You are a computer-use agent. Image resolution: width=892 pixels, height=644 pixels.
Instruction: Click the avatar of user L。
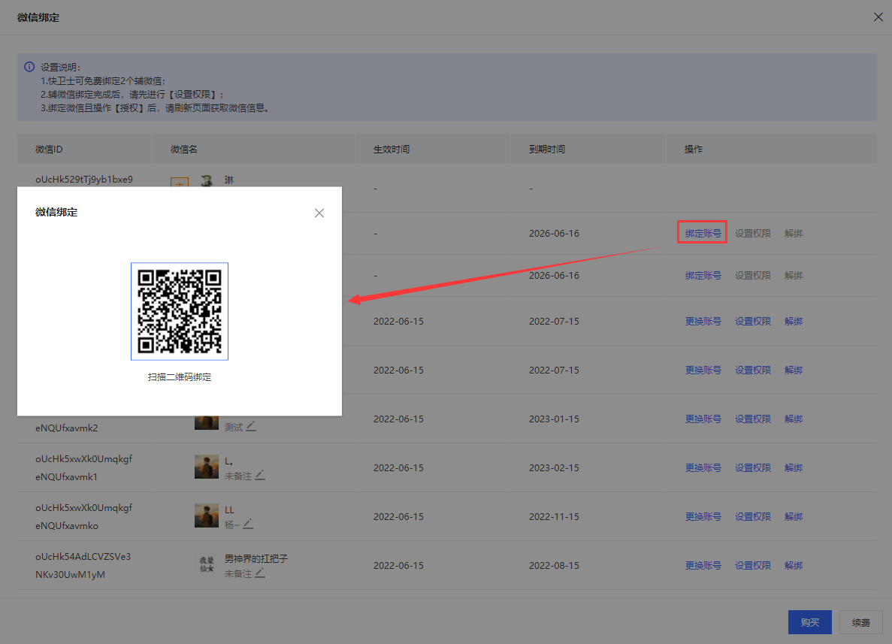click(x=207, y=467)
